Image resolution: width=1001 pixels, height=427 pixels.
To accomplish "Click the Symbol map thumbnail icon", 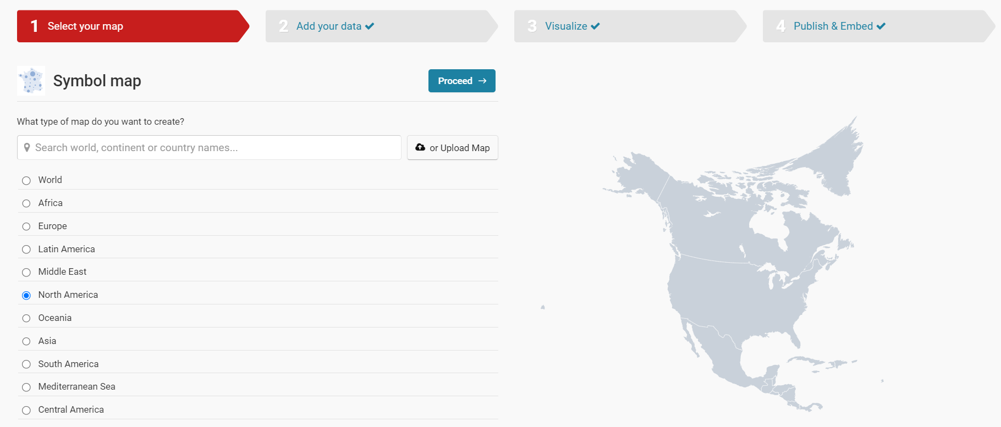I will 31,81.
